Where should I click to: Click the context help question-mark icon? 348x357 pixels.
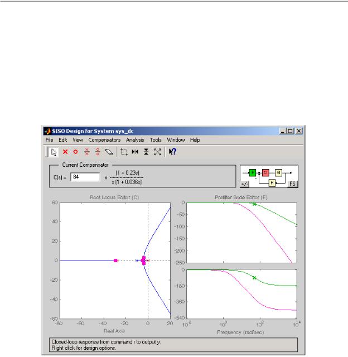click(172, 152)
